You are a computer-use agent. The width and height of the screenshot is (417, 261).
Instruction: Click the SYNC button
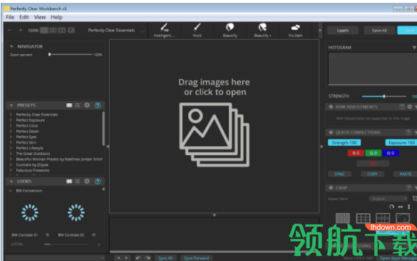pyautogui.click(x=339, y=174)
